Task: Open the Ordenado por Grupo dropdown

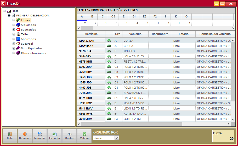Action: (117, 138)
